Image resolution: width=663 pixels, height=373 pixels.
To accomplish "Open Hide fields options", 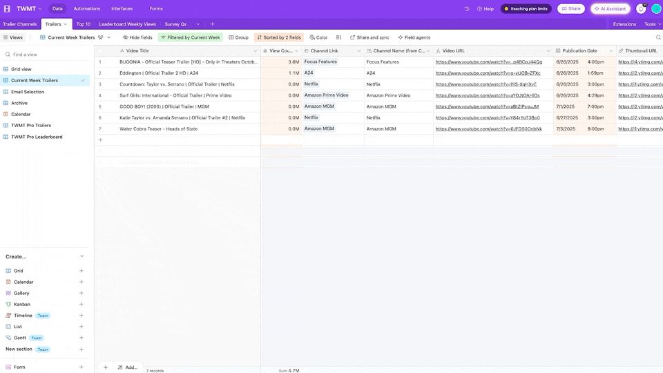I will [x=137, y=37].
